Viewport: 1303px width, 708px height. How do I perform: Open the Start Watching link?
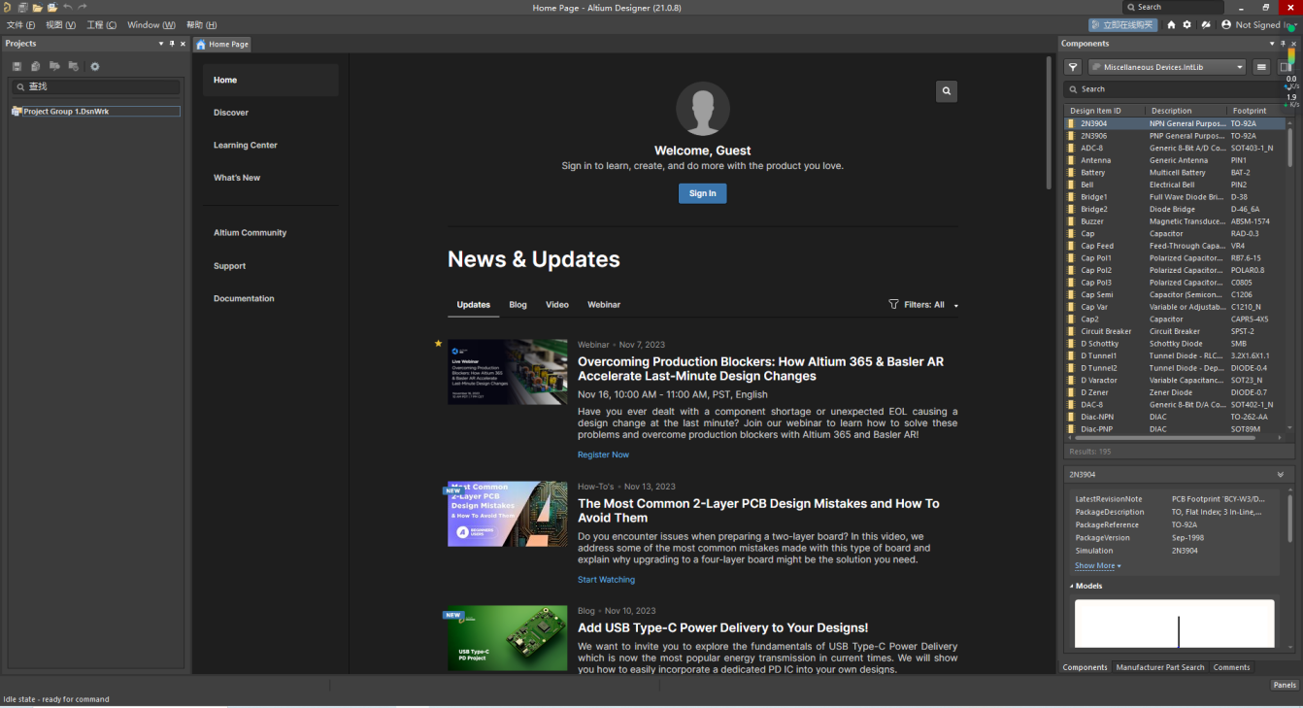pos(606,580)
